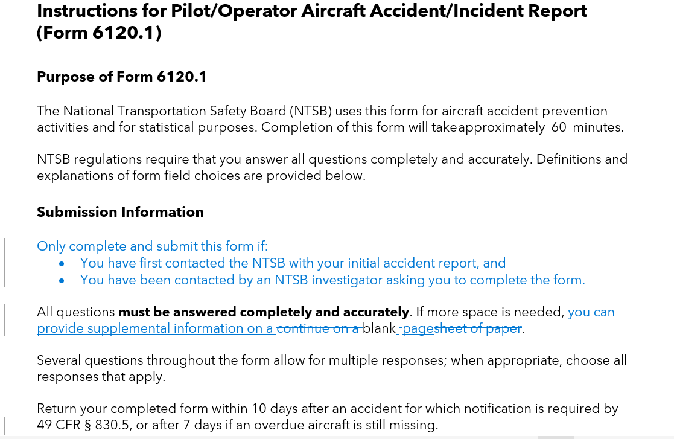
Task: Click the horizontal scrollbar thumb at the bottom
Action: (x=555, y=437)
